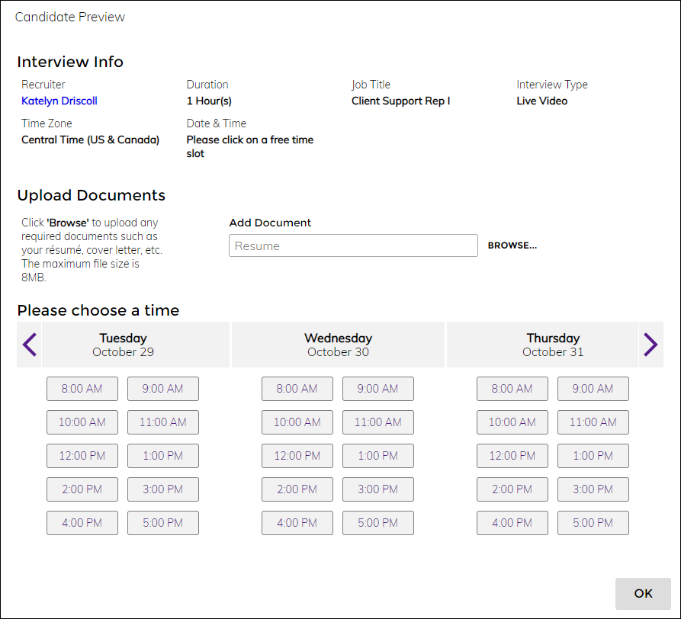Pick Thursday 1:00 PM time slot
Image resolution: width=681 pixels, height=619 pixels.
pyautogui.click(x=593, y=456)
